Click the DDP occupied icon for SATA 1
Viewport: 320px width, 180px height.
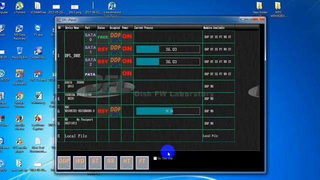(x=115, y=49)
